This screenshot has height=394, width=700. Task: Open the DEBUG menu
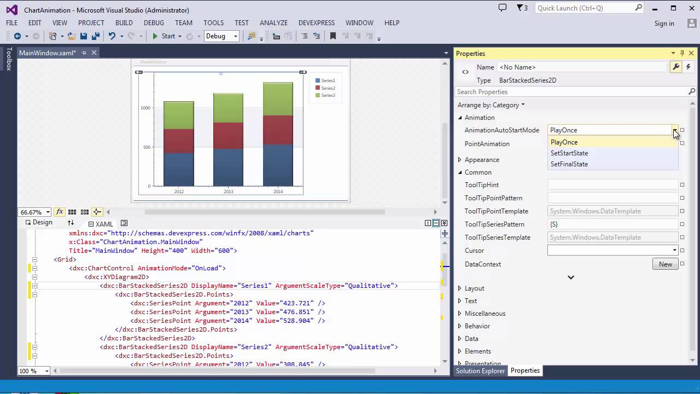(154, 23)
